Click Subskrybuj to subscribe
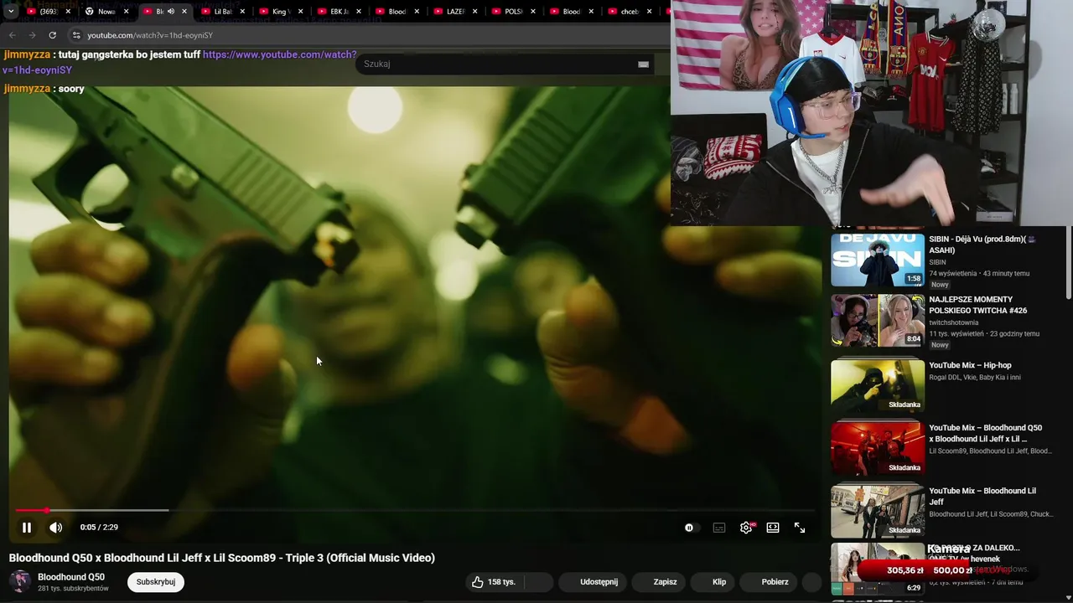Screen dimensions: 1073x603 (156, 582)
